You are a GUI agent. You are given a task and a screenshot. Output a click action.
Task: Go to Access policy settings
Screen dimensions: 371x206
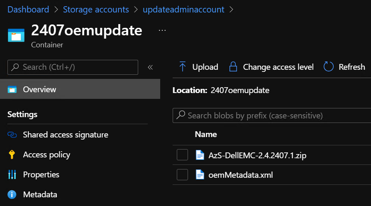click(46, 155)
